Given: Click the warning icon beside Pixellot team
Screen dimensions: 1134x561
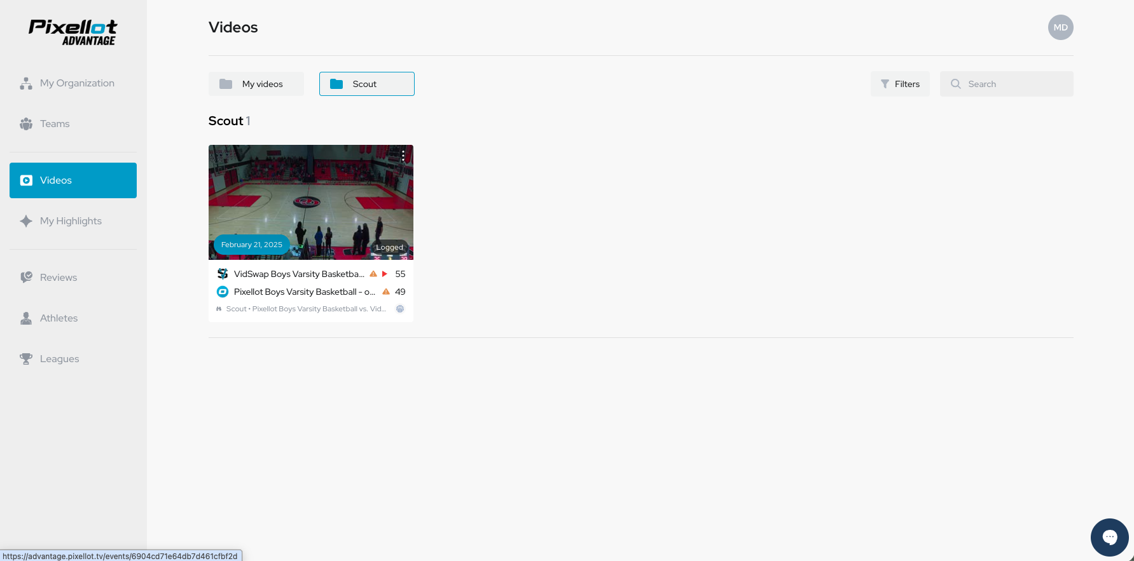Looking at the screenshot, I should point(386,292).
